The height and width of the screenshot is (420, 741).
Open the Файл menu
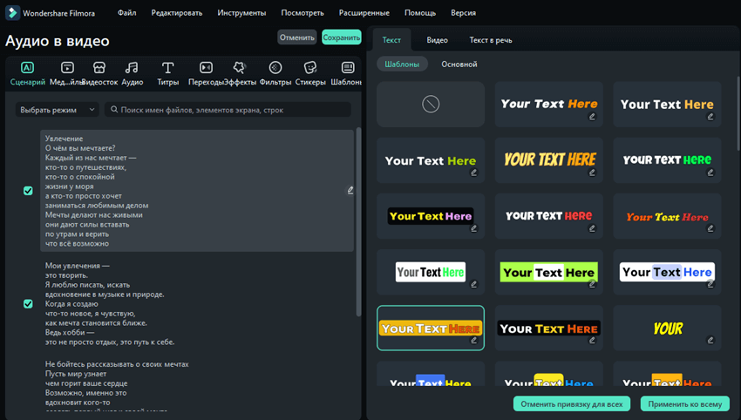coord(127,13)
